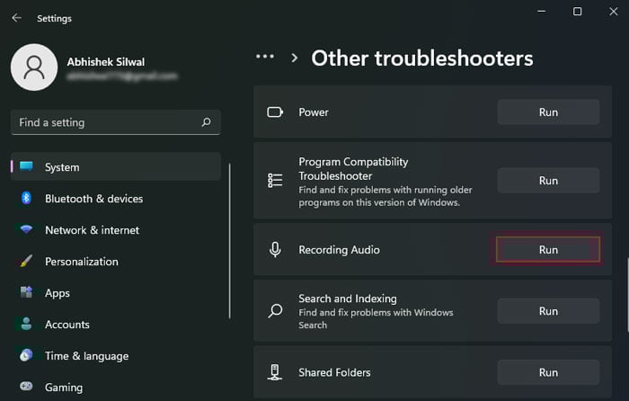629x401 pixels.
Task: Click the sidebar navigation scrollbar
Action: 230,241
